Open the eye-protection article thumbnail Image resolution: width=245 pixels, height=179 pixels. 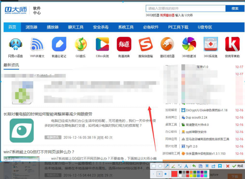(22, 131)
